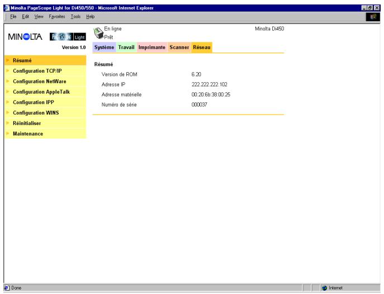Viewport: 384px width, 294px height.
Task: Click the Version 1.0 text
Action: click(74, 48)
